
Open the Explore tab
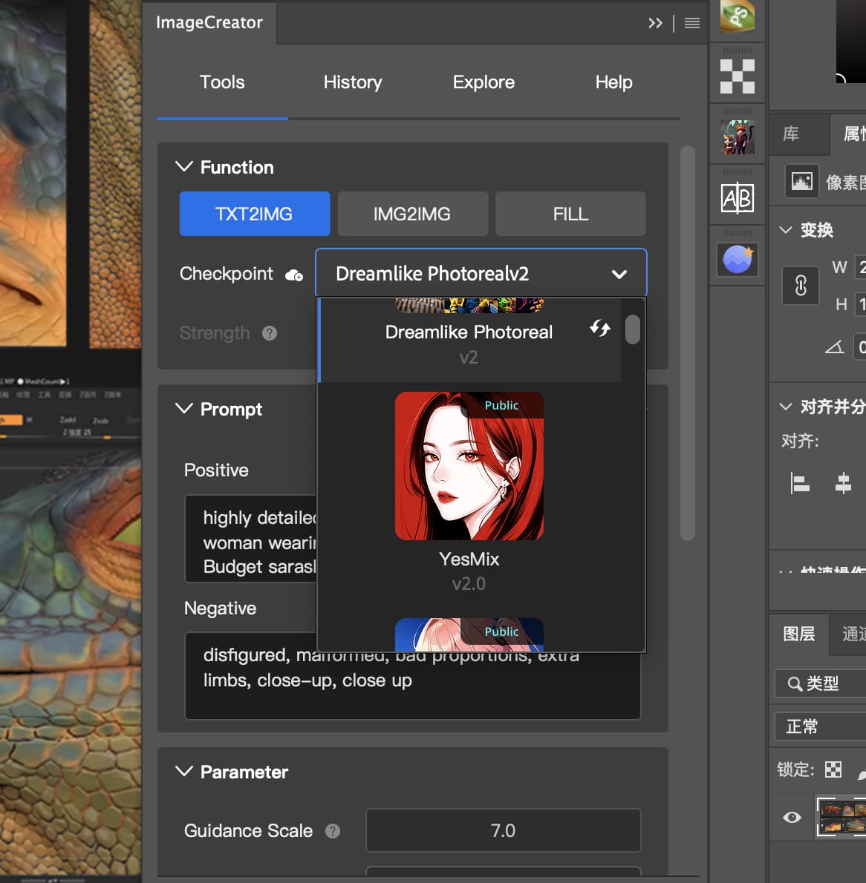484,82
